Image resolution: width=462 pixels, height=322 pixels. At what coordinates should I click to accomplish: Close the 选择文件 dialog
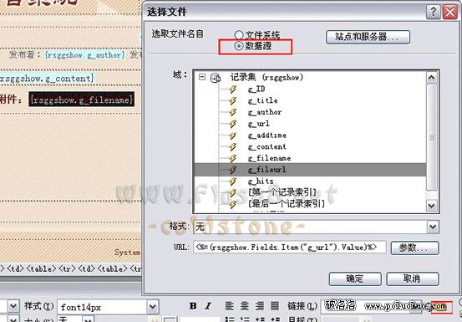tap(450, 12)
